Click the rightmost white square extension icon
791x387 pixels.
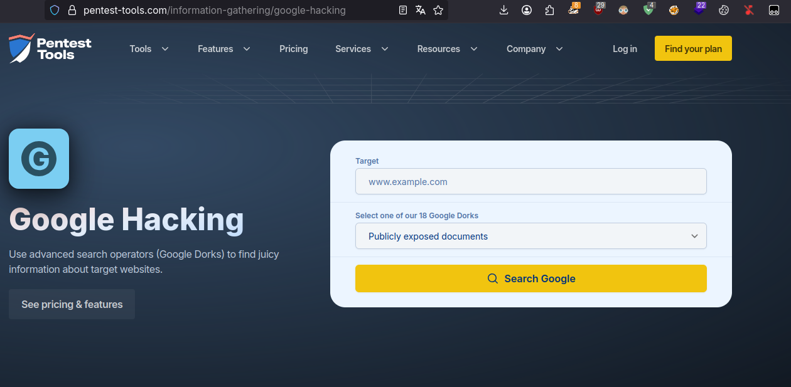(774, 10)
